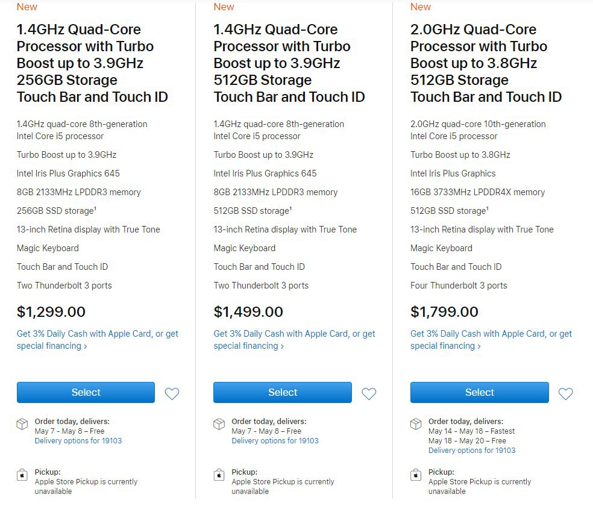This screenshot has height=506, width=593.
Task: Favorite the $1,299.00 MacBook with heart icon
Action: [172, 393]
